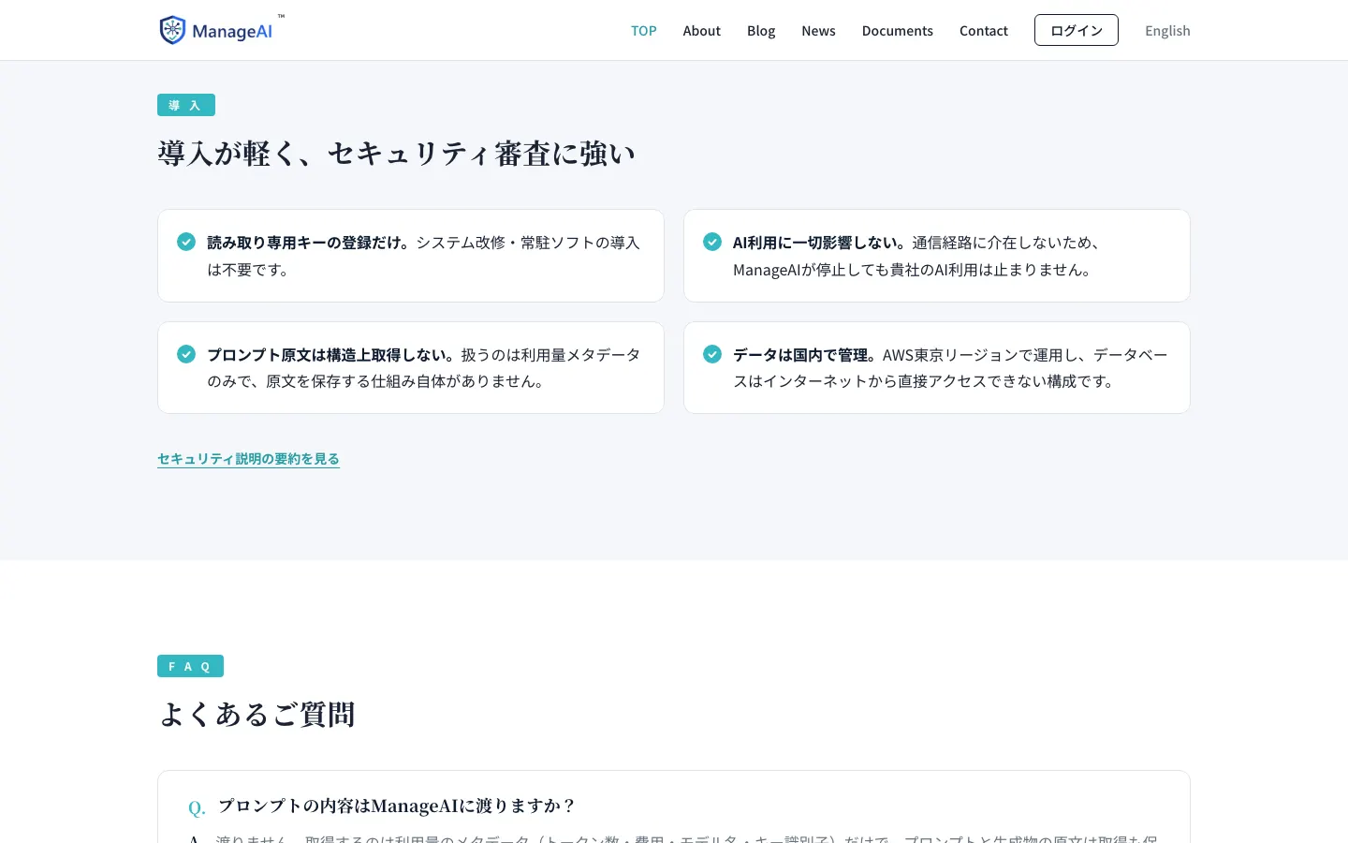Viewport: 1348px width, 843px height.
Task: Click the よくあるご質問 heading
Action: point(256,715)
